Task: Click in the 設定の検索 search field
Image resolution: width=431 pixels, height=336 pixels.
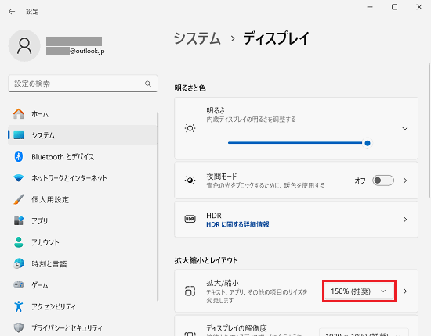Action: [83, 84]
